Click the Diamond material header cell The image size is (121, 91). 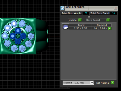point(102,25)
